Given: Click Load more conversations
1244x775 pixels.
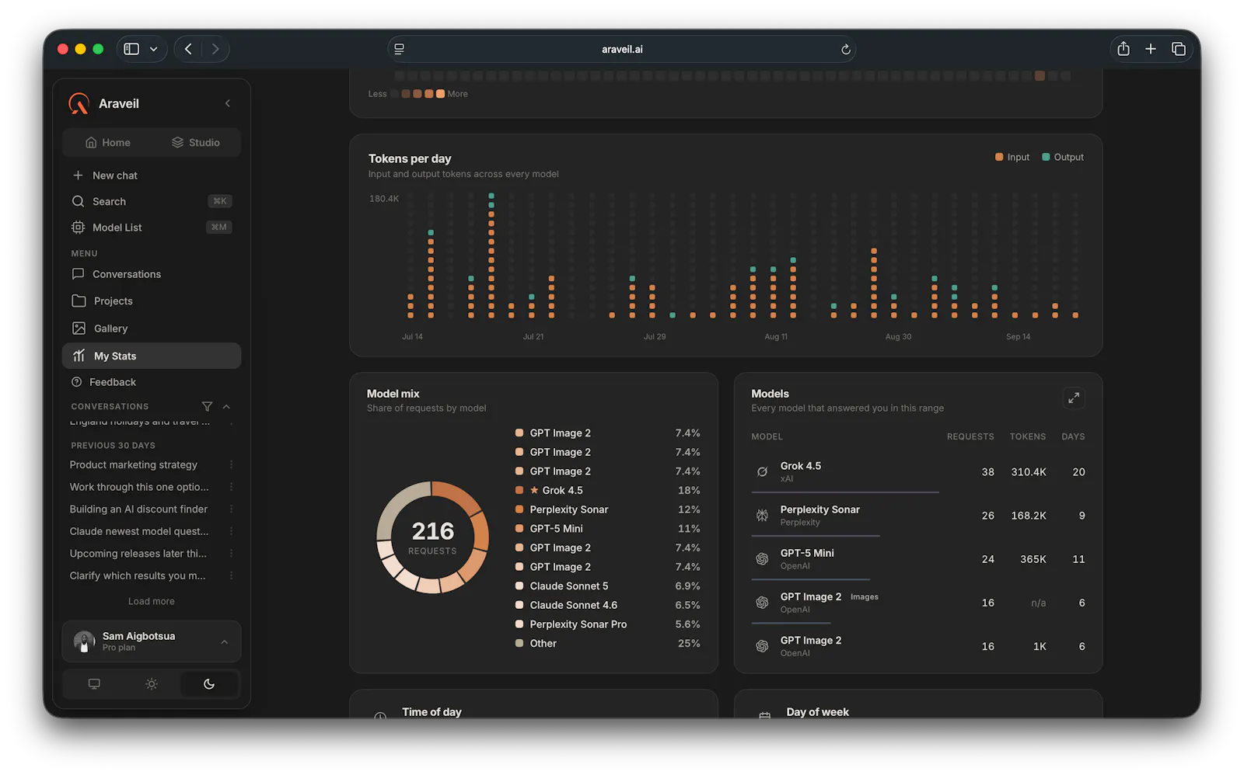Looking at the screenshot, I should point(152,601).
